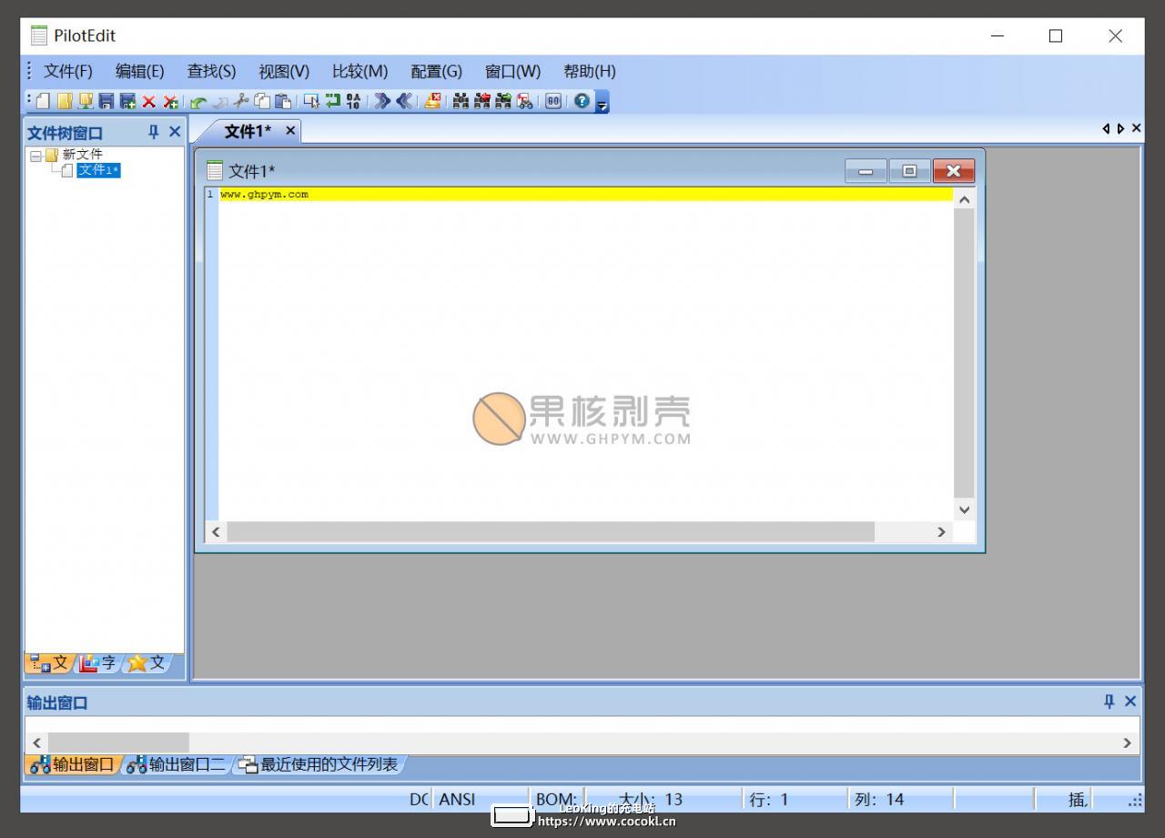Switch to the 字 bottom tab

coord(97,663)
